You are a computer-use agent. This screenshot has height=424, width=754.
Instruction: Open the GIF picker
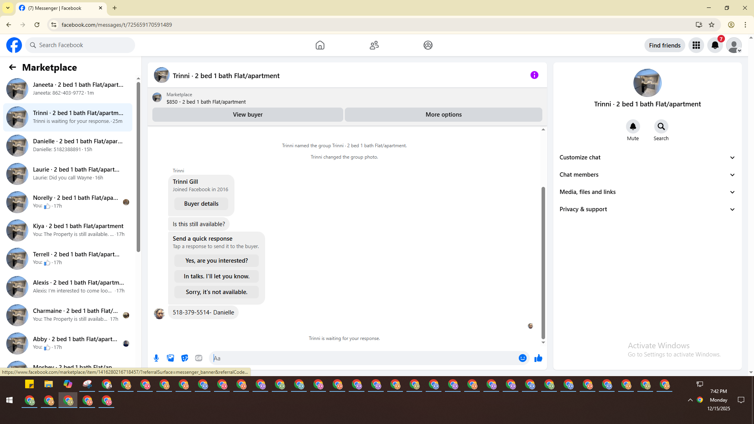tap(199, 358)
